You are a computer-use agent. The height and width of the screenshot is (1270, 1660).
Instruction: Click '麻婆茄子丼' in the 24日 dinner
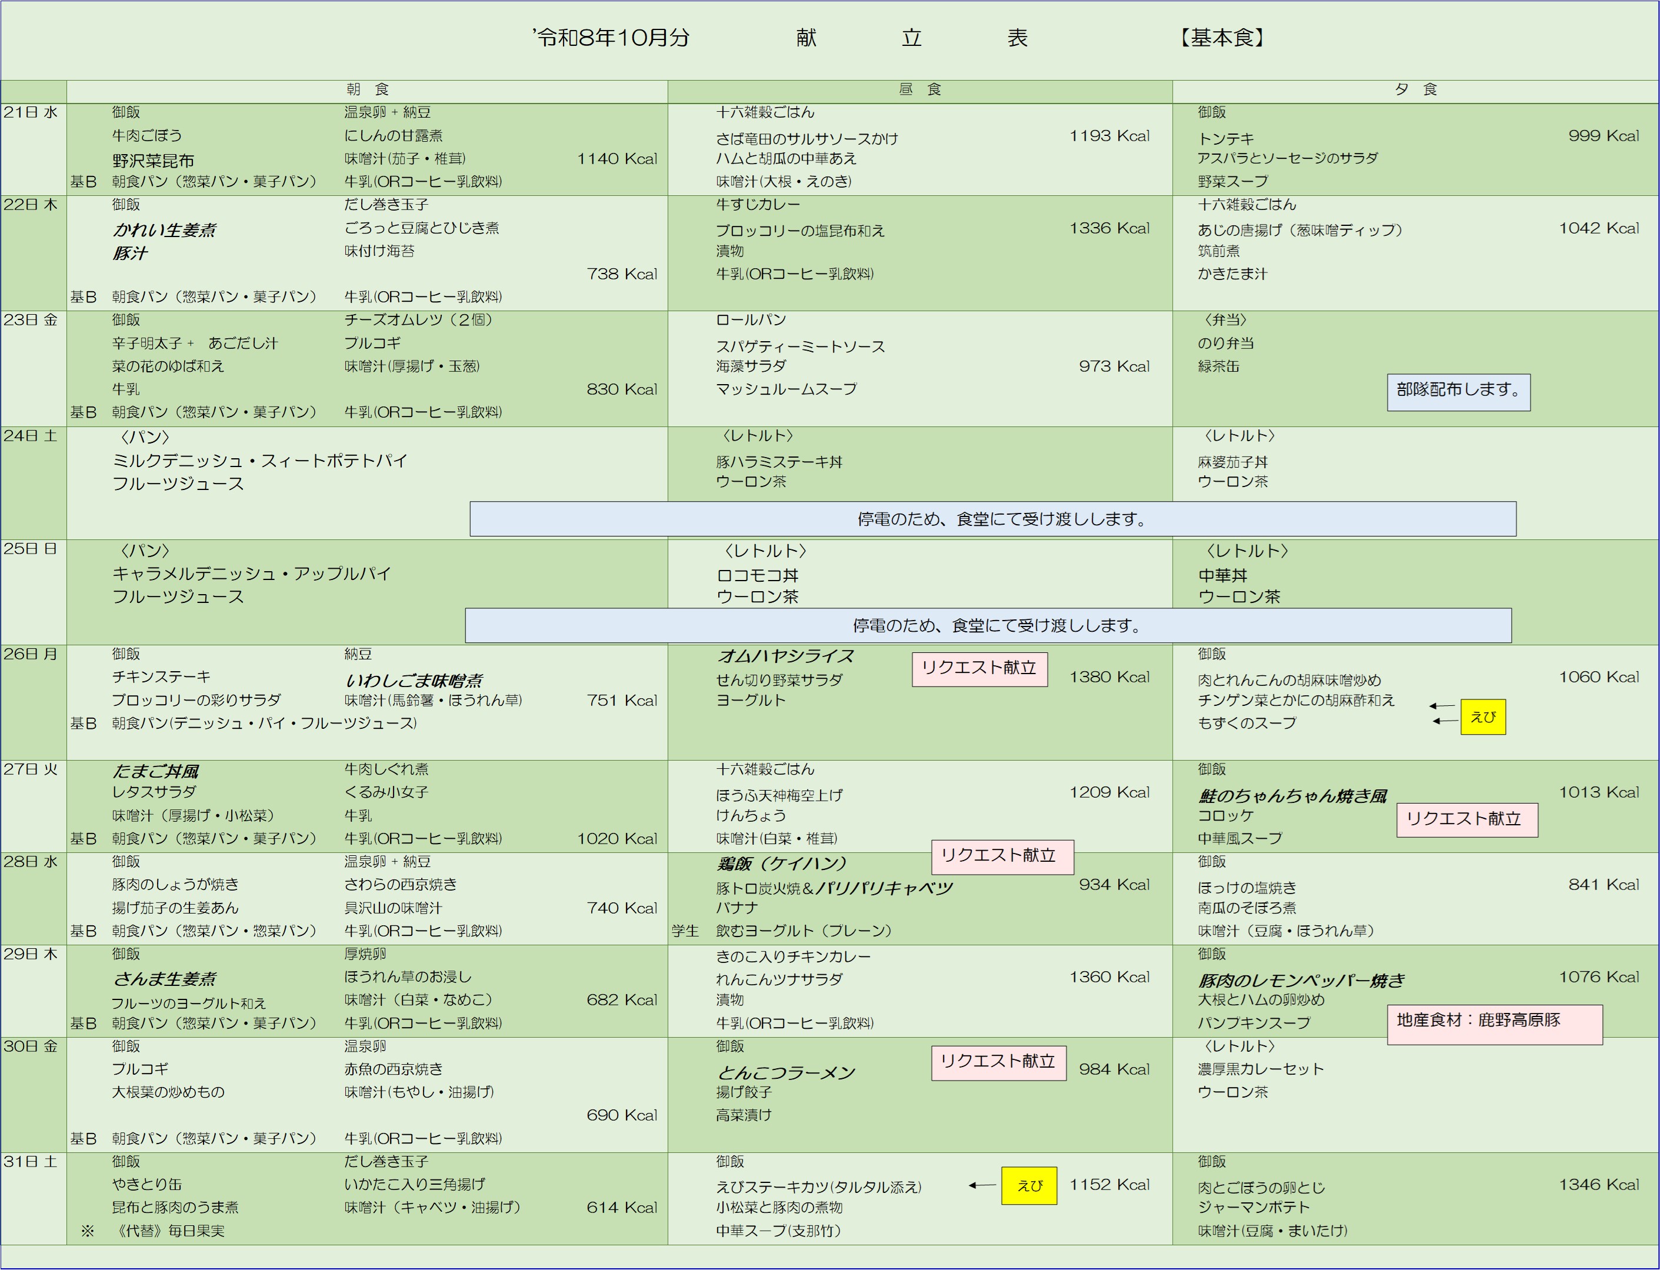click(x=1232, y=461)
